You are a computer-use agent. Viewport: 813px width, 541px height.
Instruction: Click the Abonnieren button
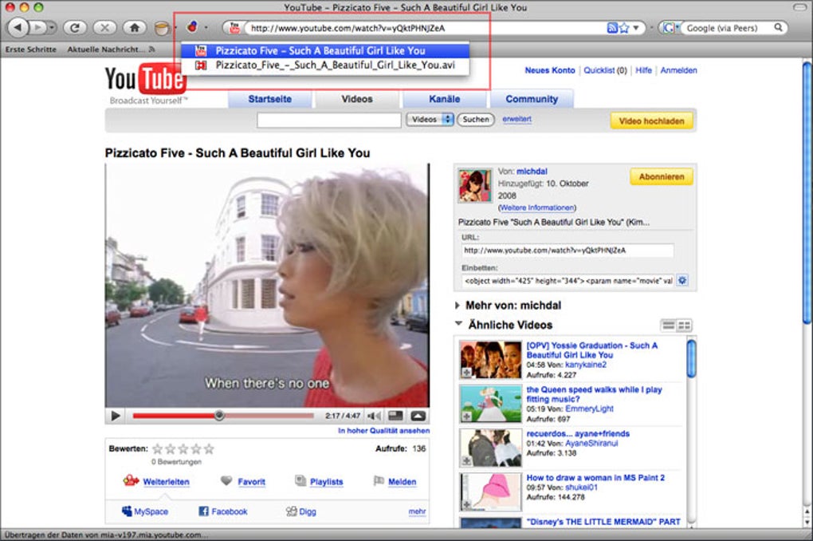pos(662,176)
